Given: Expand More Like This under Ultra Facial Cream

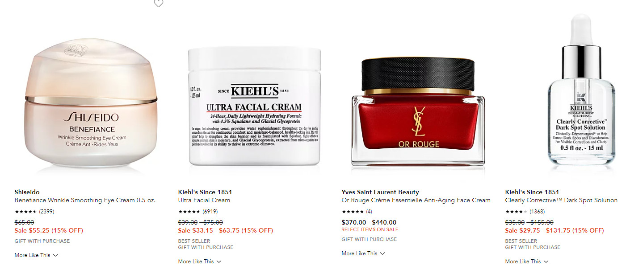Looking at the screenshot, I should 200,262.
